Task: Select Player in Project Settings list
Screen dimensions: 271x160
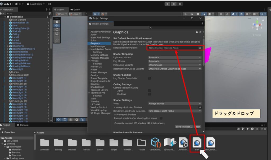Action: (x=94, y=69)
